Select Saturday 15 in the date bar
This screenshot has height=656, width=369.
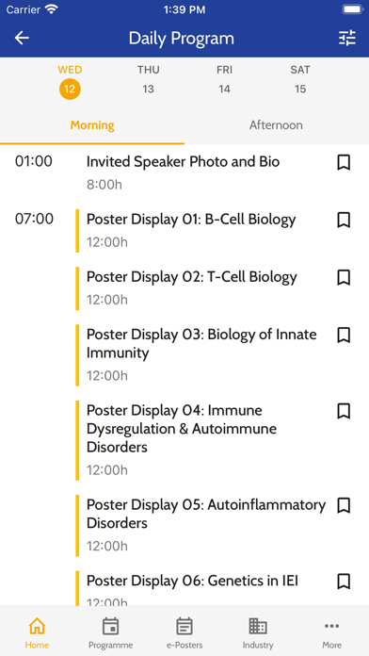[x=300, y=79]
